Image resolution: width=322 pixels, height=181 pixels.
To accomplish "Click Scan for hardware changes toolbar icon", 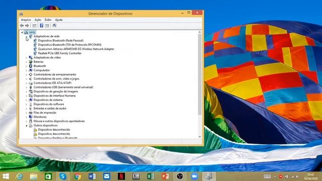I will (54, 26).
